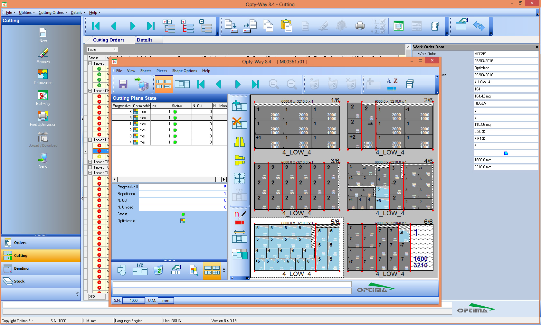Click the Optimization icon in the Cutting sidebar
Image resolution: width=541 pixels, height=325 pixels.
[x=43, y=75]
